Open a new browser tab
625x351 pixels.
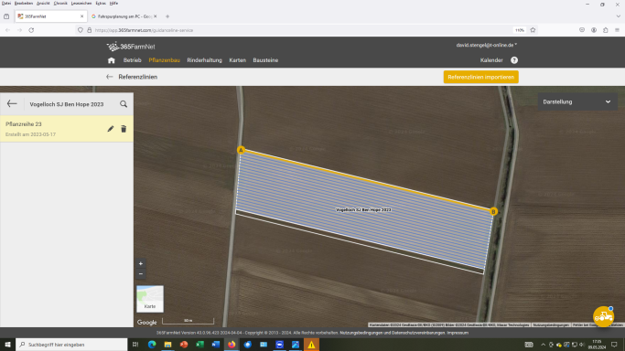tap(167, 16)
